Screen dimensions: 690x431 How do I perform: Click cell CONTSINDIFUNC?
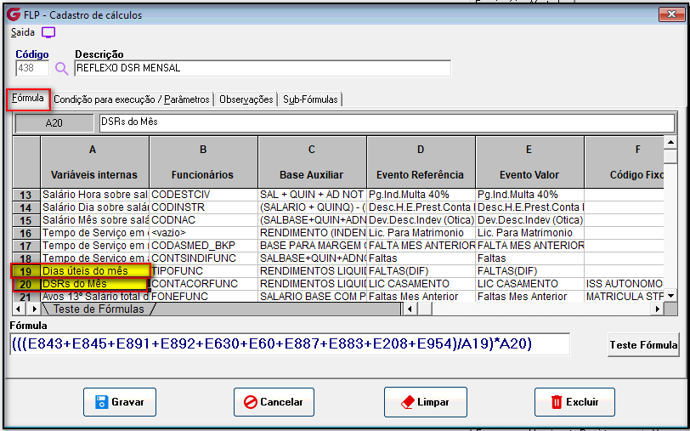pyautogui.click(x=203, y=258)
